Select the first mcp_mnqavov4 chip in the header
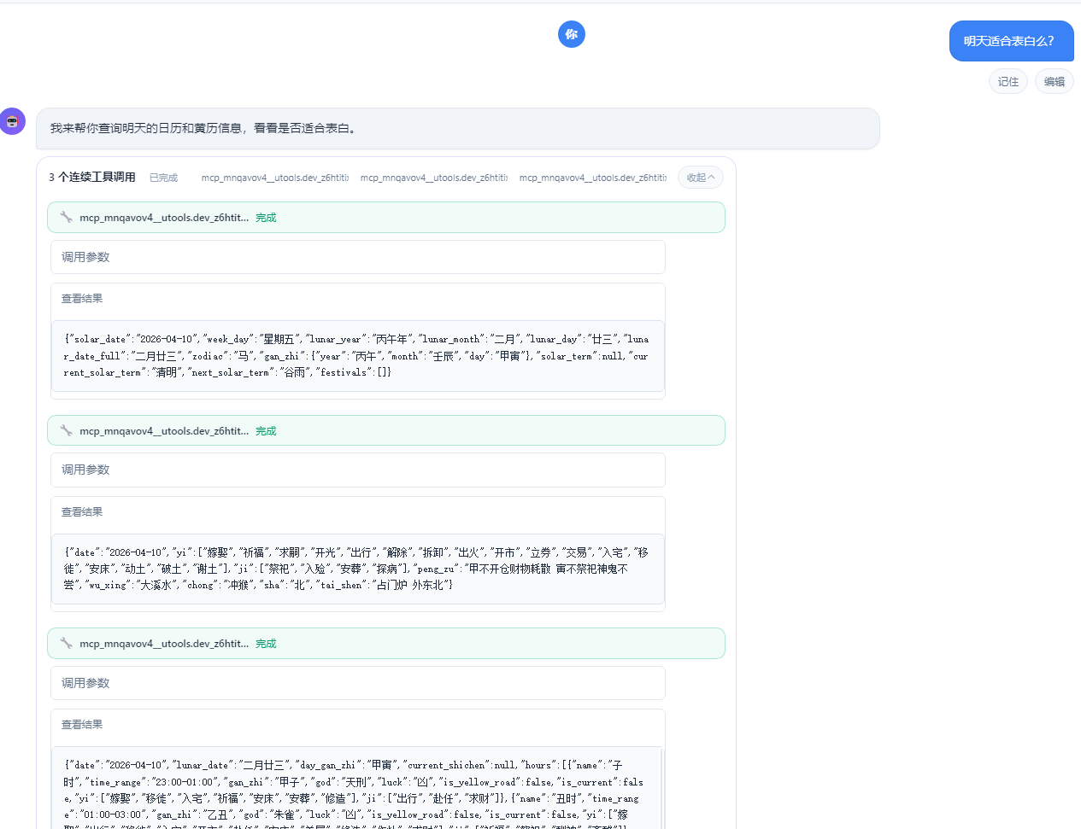1081x829 pixels. click(x=274, y=178)
